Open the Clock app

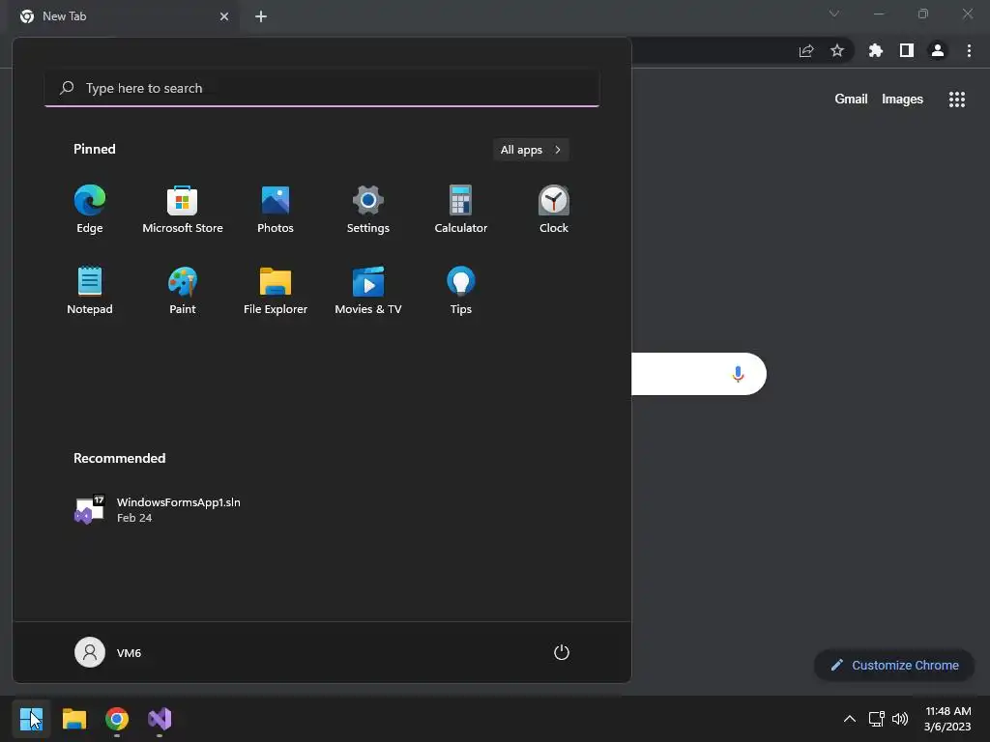[554, 210]
